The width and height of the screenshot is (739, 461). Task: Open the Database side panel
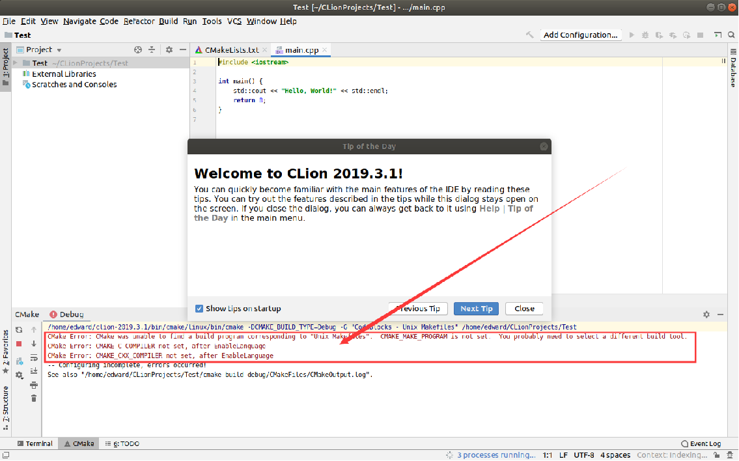click(x=733, y=68)
